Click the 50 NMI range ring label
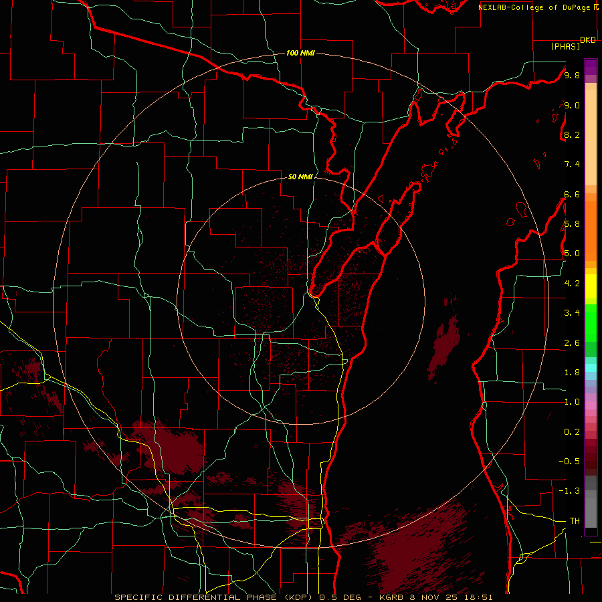 coord(300,177)
